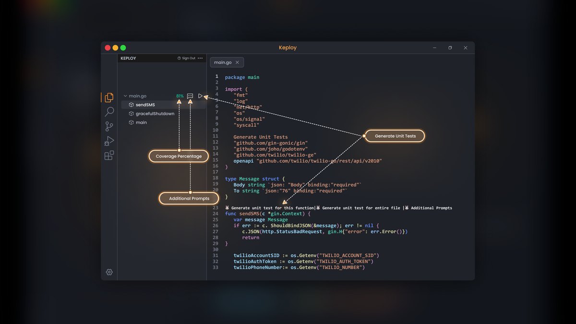
Task: Click the twilioAccountSID assignment line
Action: pos(306,255)
